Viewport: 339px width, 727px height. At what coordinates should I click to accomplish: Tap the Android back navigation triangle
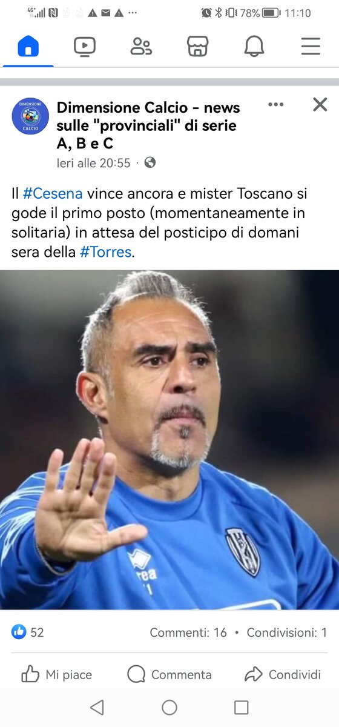(x=97, y=707)
